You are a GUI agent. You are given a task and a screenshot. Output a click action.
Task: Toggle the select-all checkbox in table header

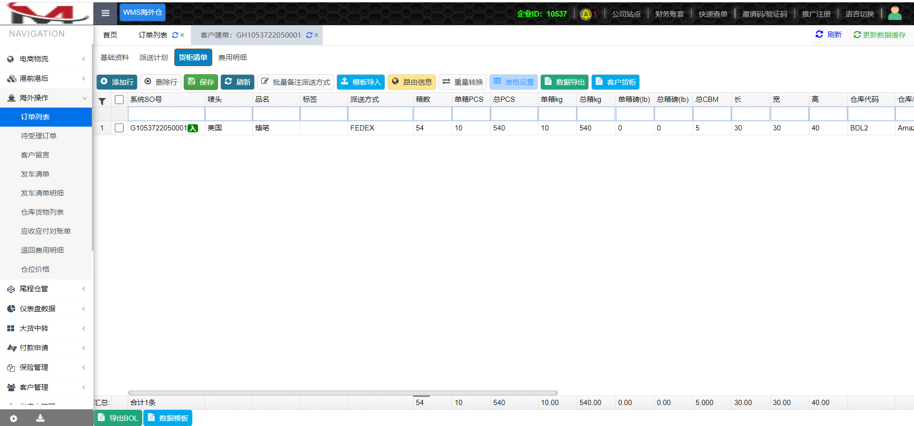coord(119,99)
